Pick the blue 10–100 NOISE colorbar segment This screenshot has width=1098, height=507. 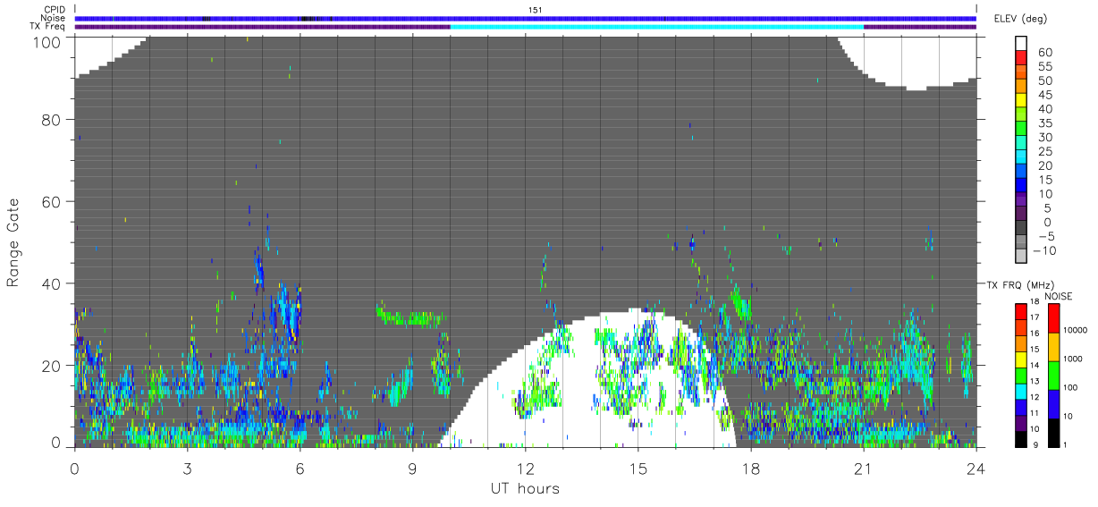pyautogui.click(x=1053, y=402)
